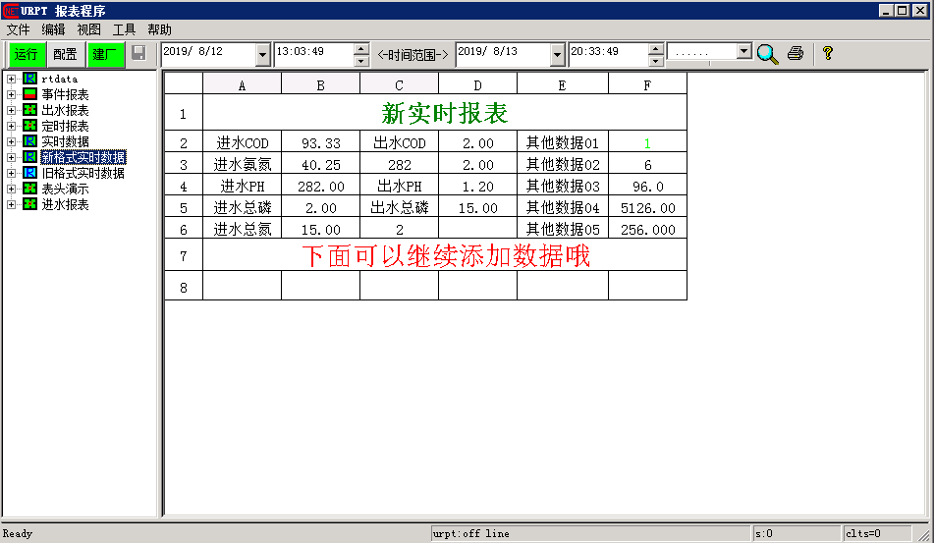Click the magnifier search icon in toolbar
Screen dimensions: 935x543
tap(767, 54)
